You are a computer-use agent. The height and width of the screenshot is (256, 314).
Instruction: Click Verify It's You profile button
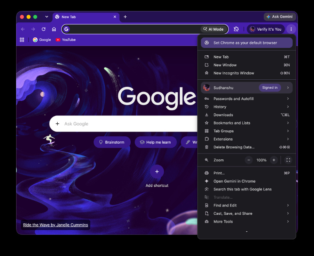click(x=266, y=29)
